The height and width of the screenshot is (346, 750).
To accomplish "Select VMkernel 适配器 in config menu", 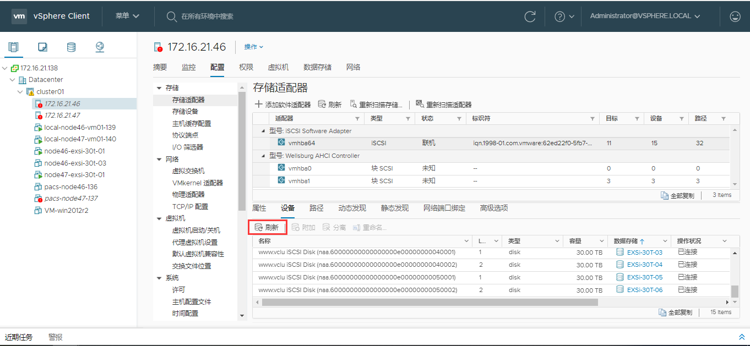I will pyautogui.click(x=198, y=183).
